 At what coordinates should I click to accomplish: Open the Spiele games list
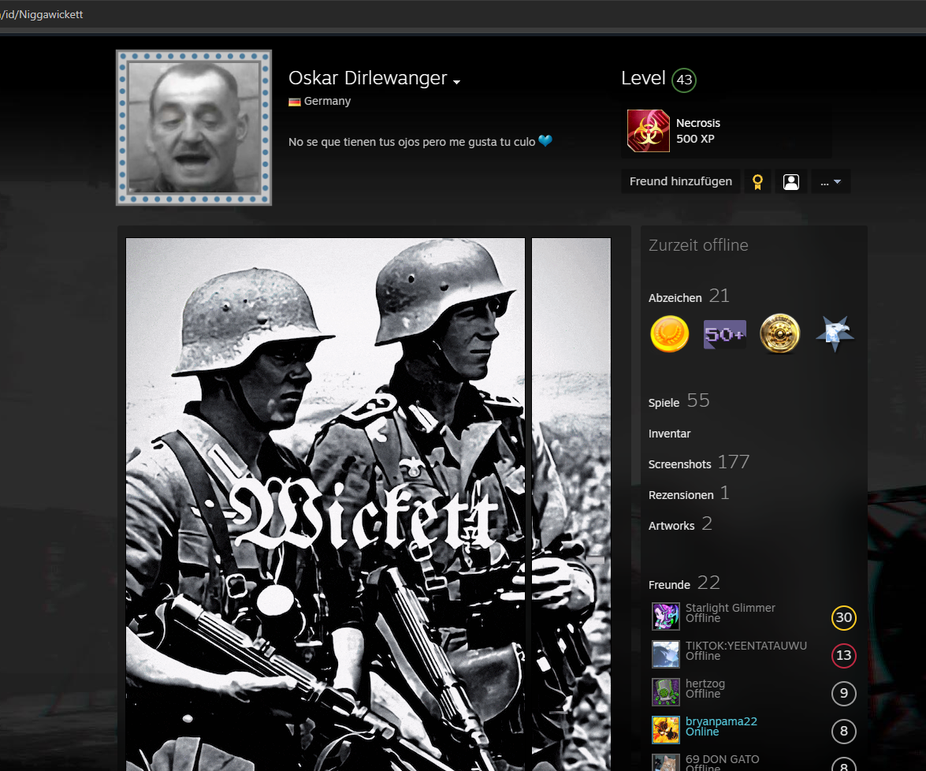(664, 403)
